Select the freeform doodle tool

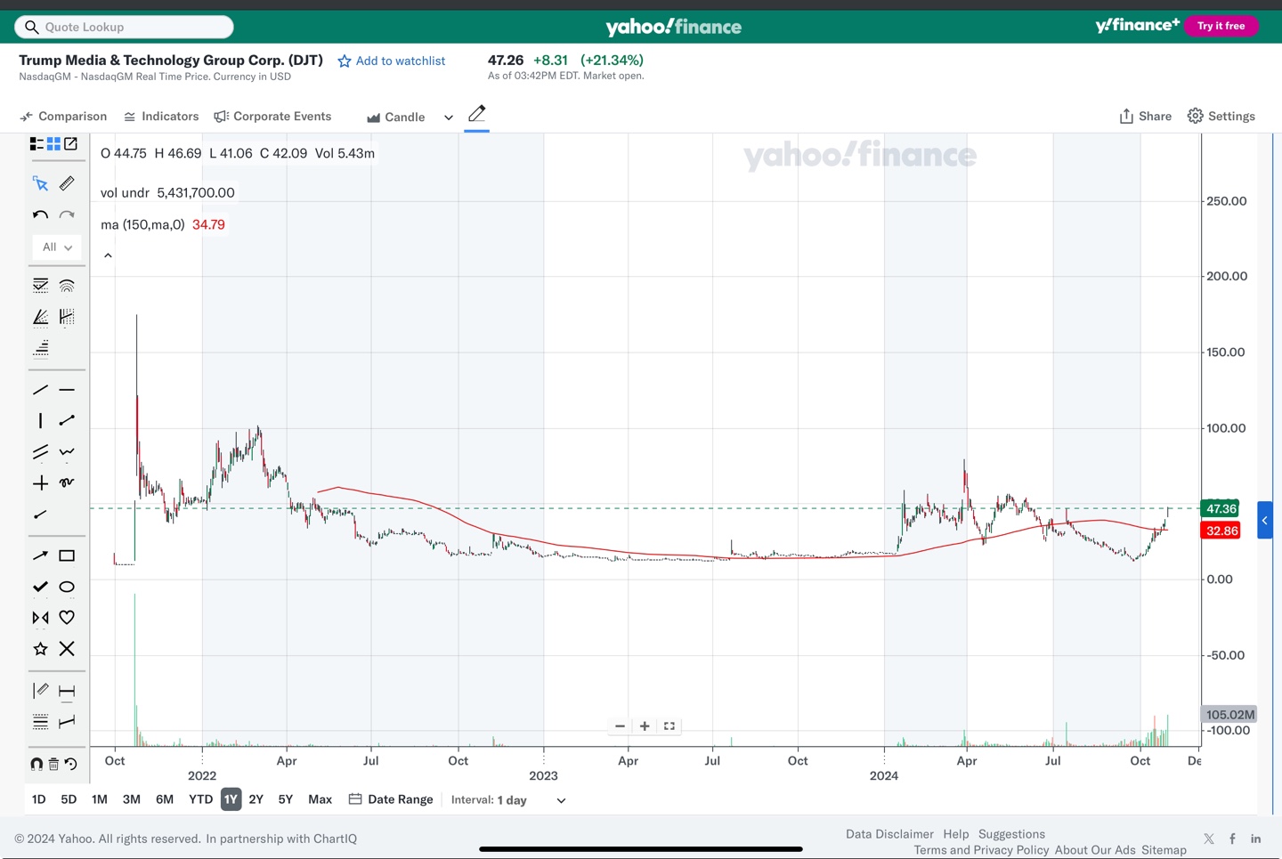pyautogui.click(x=67, y=482)
